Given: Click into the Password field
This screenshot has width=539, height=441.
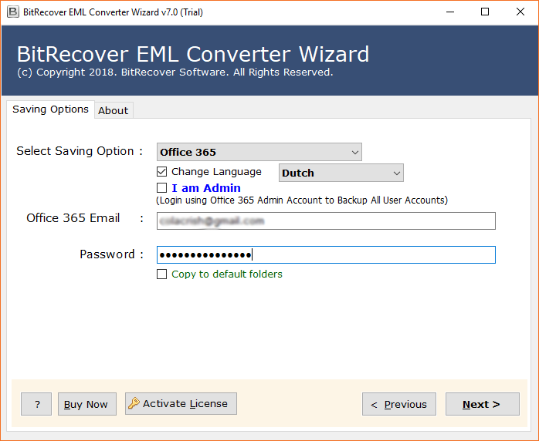Looking at the screenshot, I should pos(326,254).
